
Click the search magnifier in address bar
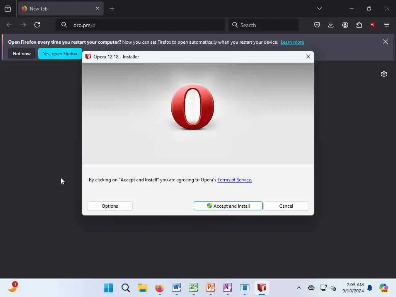click(x=64, y=25)
